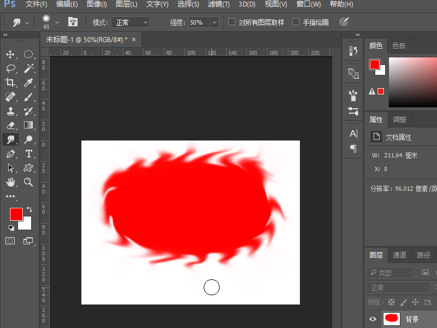Image resolution: width=437 pixels, height=328 pixels.
Task: Enable sample all layers checkbox
Action: (232, 22)
